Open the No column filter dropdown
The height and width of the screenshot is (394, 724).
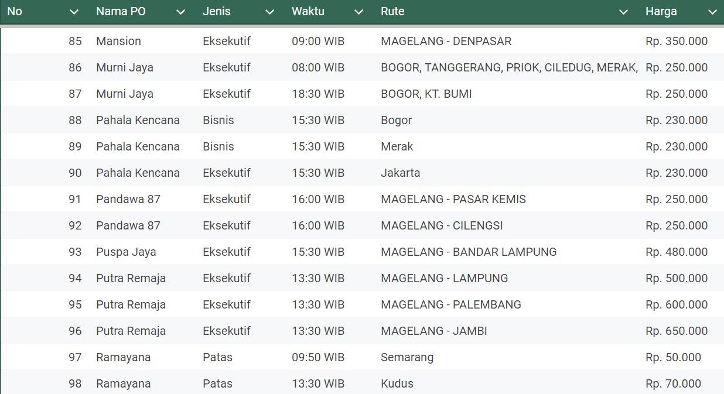tap(74, 11)
